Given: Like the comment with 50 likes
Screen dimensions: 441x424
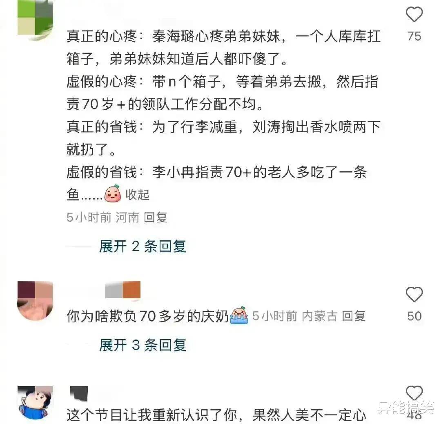Looking at the screenshot, I should click(x=414, y=294).
